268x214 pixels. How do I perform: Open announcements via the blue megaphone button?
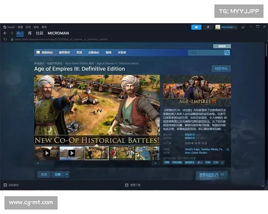point(196,27)
